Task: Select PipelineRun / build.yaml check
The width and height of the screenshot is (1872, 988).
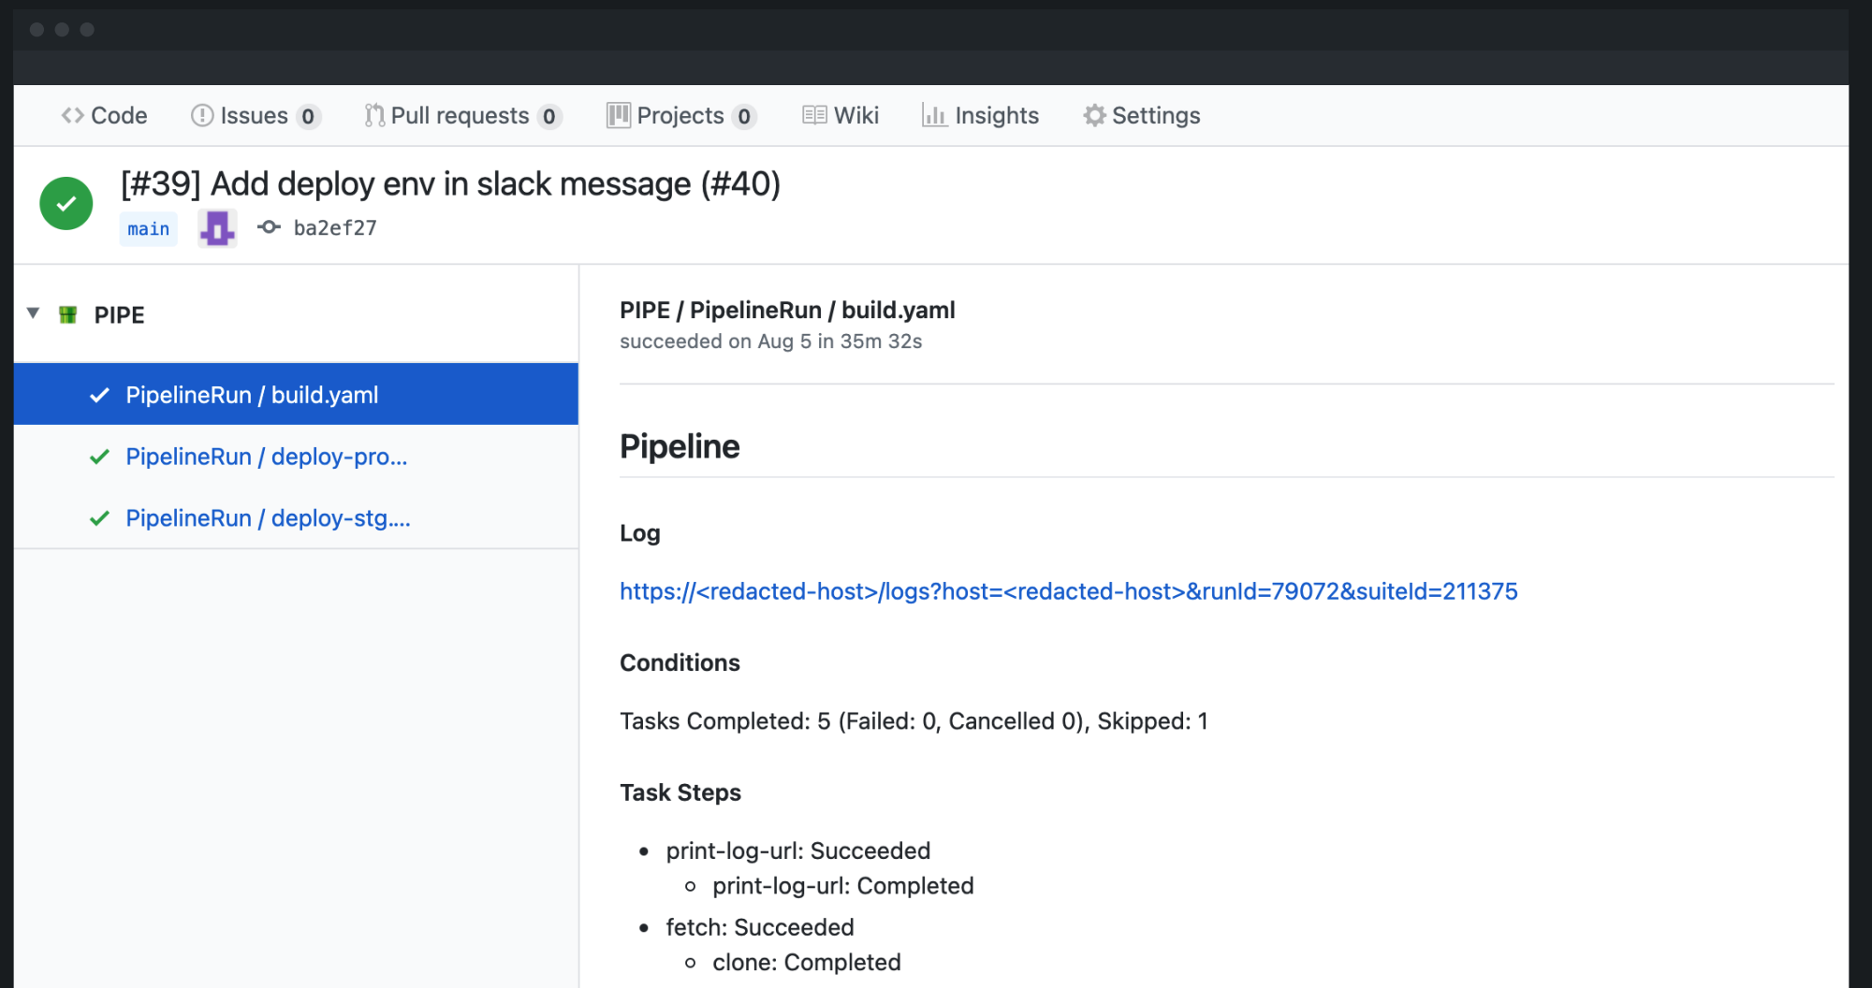Action: (x=296, y=394)
